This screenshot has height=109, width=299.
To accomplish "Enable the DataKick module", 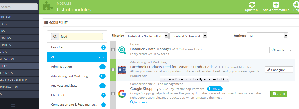I will point(278,50).
